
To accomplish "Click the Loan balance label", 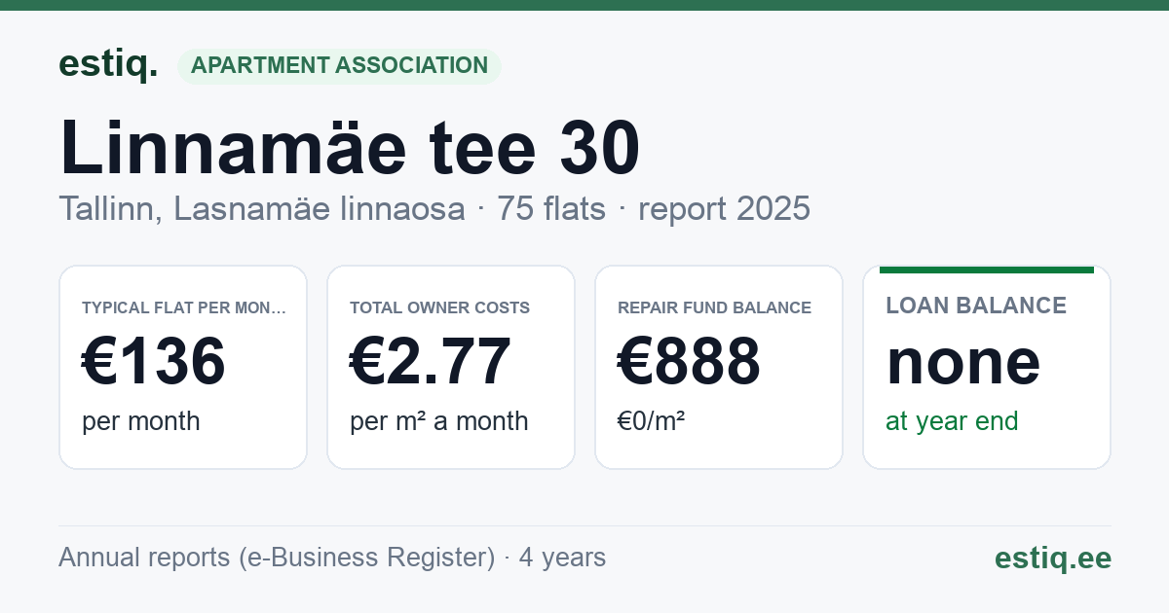I will pyautogui.click(x=976, y=306).
